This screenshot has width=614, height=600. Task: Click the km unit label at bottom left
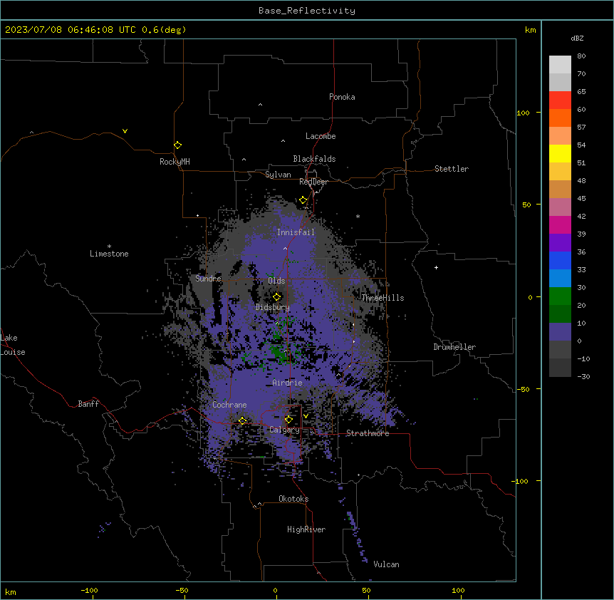(x=11, y=591)
